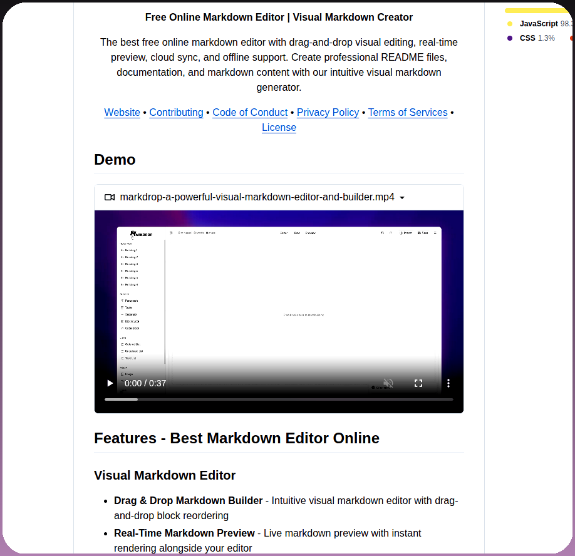The width and height of the screenshot is (575, 556).
Task: Enter fullscreen mode on the video
Action: (418, 383)
